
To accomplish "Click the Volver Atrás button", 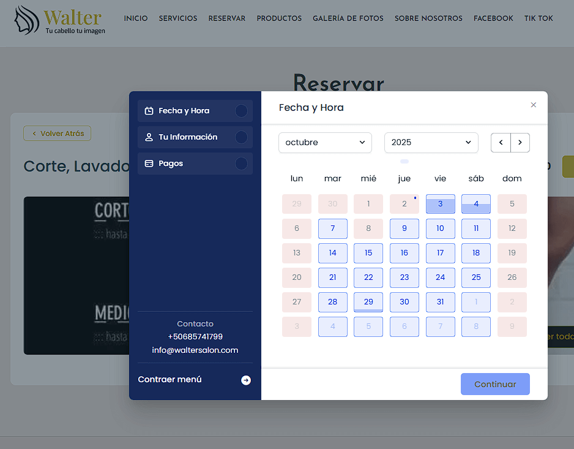I will coord(58,134).
